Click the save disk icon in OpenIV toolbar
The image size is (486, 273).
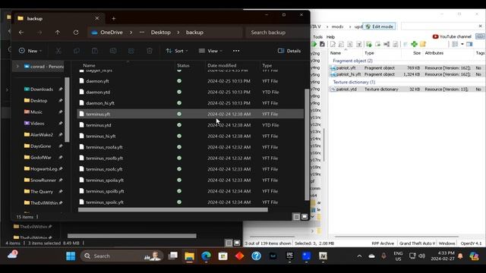(322, 44)
